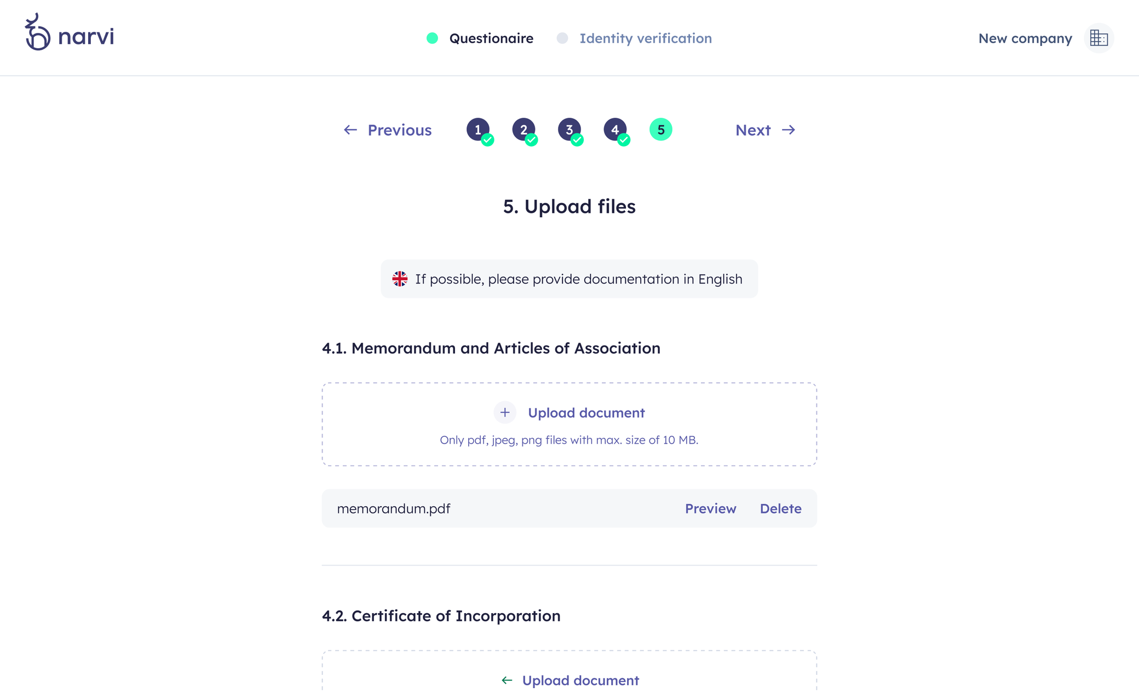Click the green Questionaire status dot
This screenshot has width=1139, height=693.
432,38
